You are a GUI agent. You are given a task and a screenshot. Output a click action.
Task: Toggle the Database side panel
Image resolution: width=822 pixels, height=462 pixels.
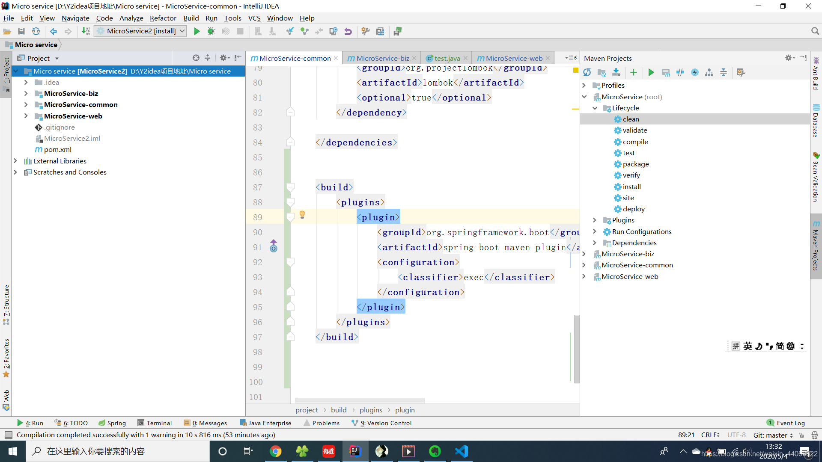tap(816, 121)
